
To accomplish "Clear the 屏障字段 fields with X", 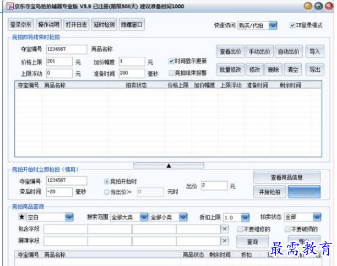I will pos(225,241).
